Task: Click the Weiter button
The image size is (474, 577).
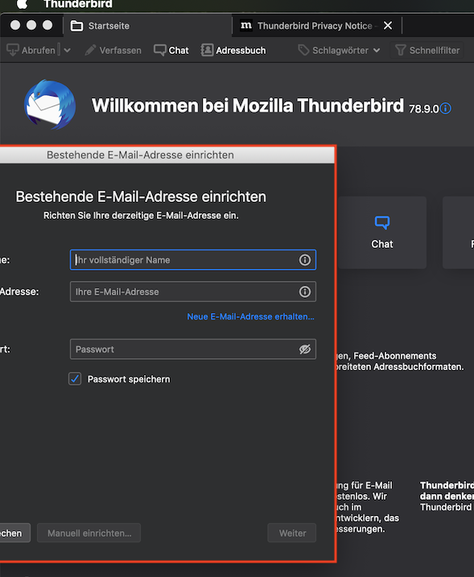Action: tap(292, 533)
